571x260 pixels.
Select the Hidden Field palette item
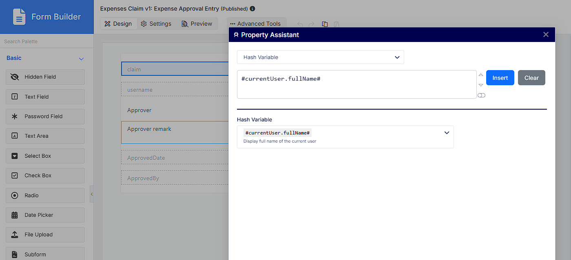point(45,77)
